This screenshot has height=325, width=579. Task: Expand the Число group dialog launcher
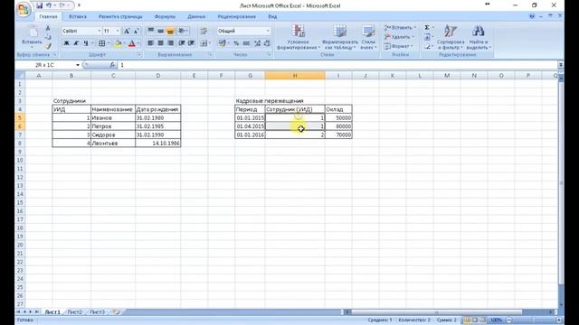coord(269,54)
